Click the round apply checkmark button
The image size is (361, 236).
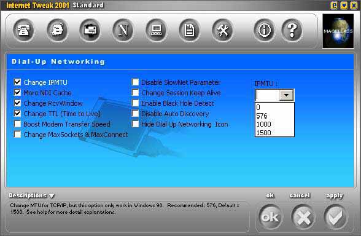pos(335,216)
